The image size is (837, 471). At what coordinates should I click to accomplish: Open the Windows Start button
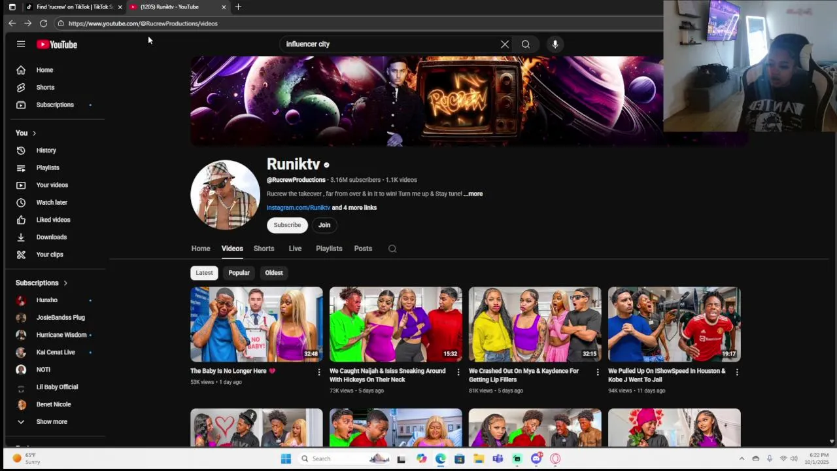coord(286,459)
